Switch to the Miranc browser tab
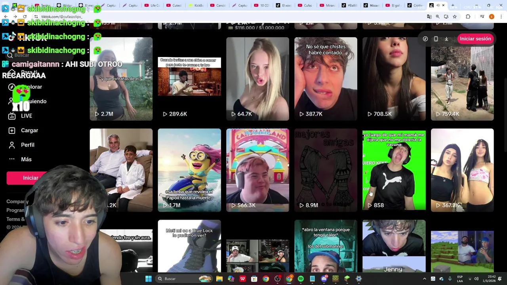Screen dimensions: 507x285 tap(327, 6)
